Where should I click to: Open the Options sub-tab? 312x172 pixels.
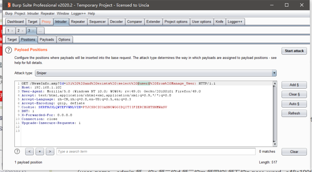[64, 39]
